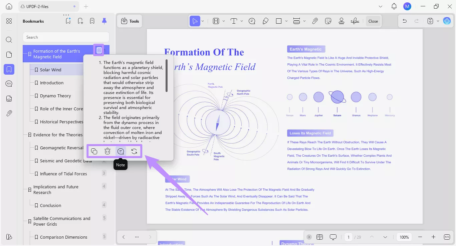Select the Dynamo Theory bookmark
The image size is (456, 246).
tap(55, 96)
